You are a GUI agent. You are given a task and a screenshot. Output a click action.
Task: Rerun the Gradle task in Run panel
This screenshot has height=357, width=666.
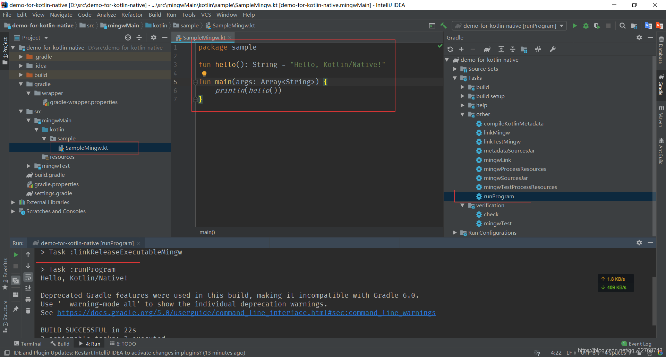tap(16, 255)
